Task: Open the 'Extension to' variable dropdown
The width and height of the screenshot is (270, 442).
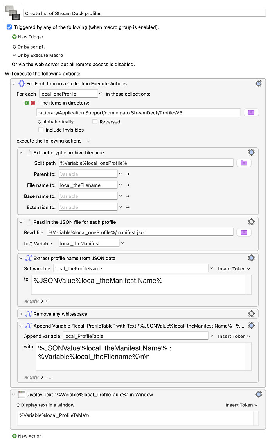Action: pos(120,207)
